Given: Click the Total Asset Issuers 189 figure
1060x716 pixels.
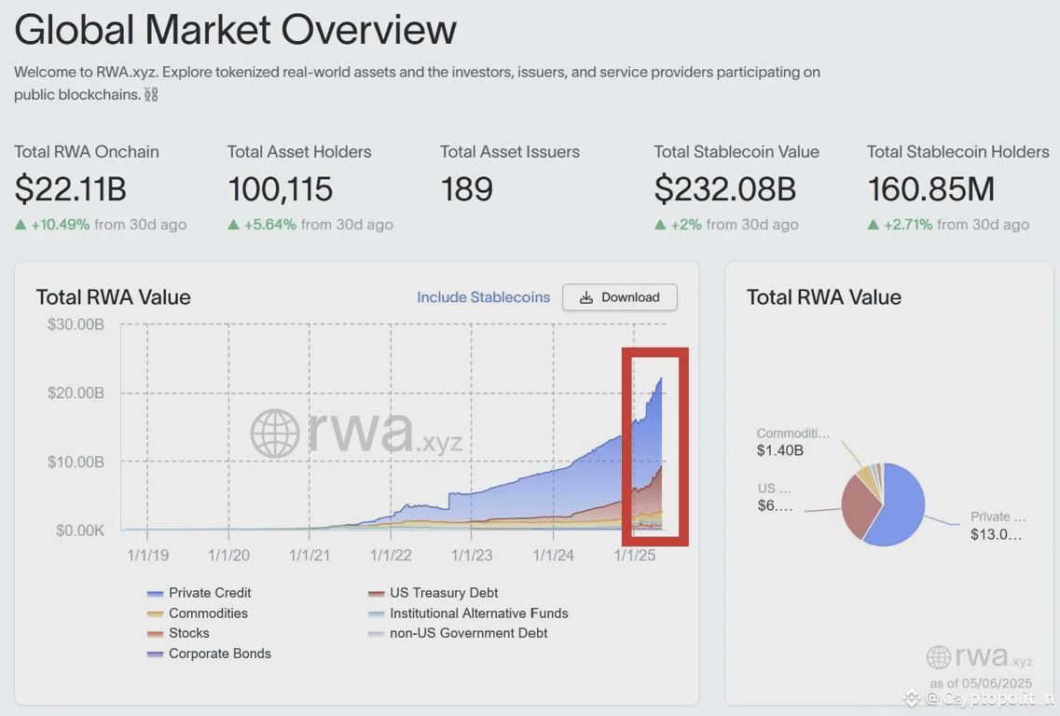Looking at the screenshot, I should (x=466, y=188).
